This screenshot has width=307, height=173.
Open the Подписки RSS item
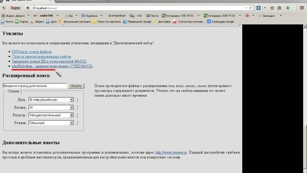pos(90,16)
